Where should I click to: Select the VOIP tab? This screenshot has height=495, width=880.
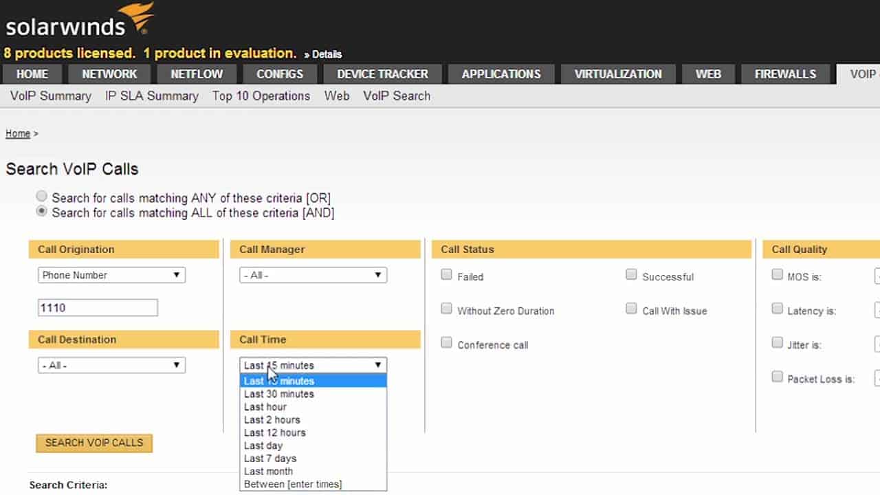pos(859,74)
